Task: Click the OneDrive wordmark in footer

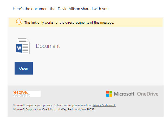Action: (147, 94)
